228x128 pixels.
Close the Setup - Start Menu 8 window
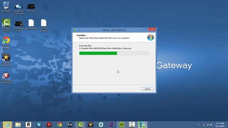[x=152, y=30]
